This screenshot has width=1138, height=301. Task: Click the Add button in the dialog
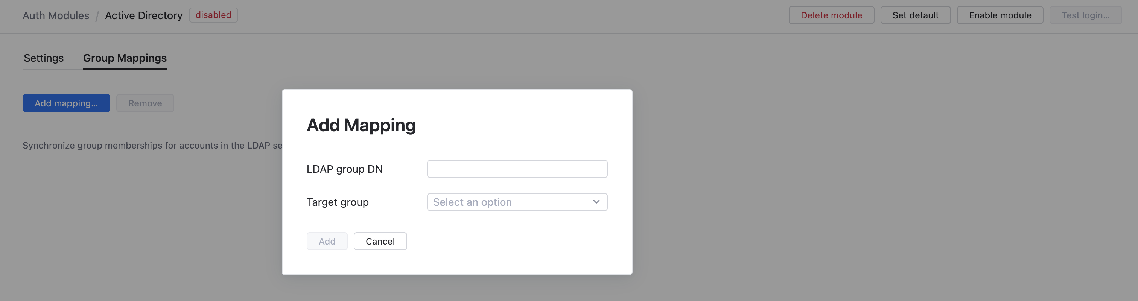click(327, 241)
